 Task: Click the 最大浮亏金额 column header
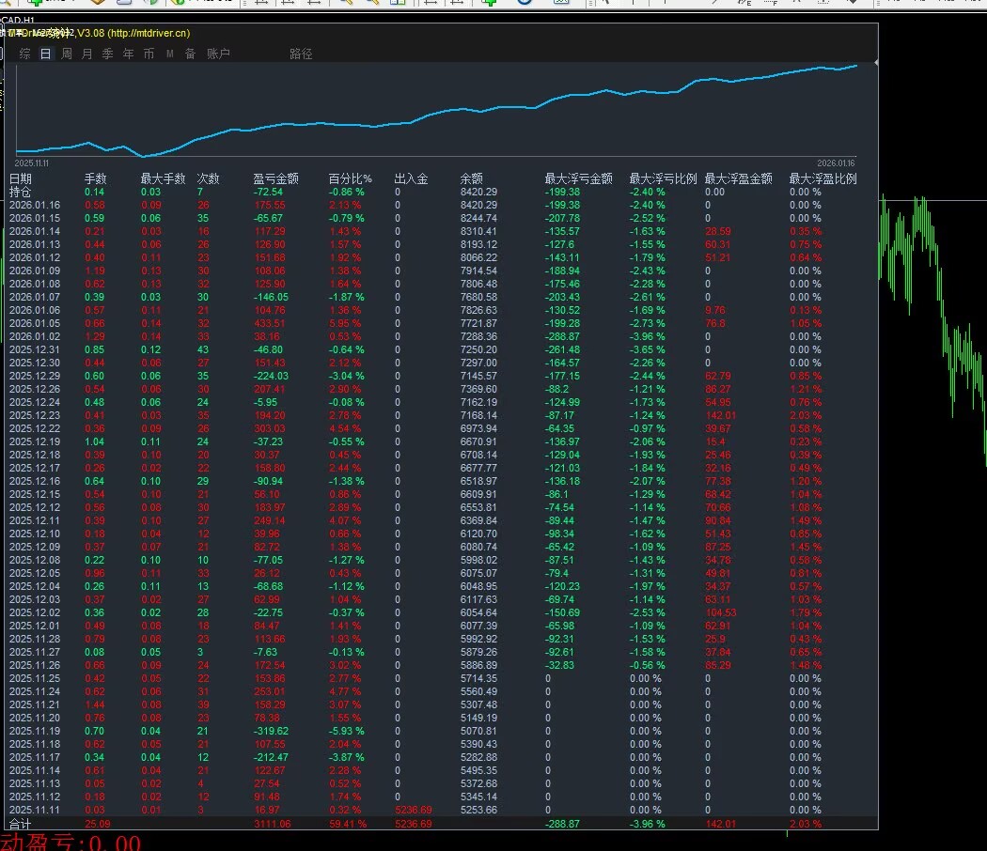(578, 178)
